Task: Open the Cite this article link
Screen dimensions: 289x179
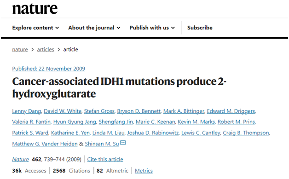Action: [x=105, y=159]
